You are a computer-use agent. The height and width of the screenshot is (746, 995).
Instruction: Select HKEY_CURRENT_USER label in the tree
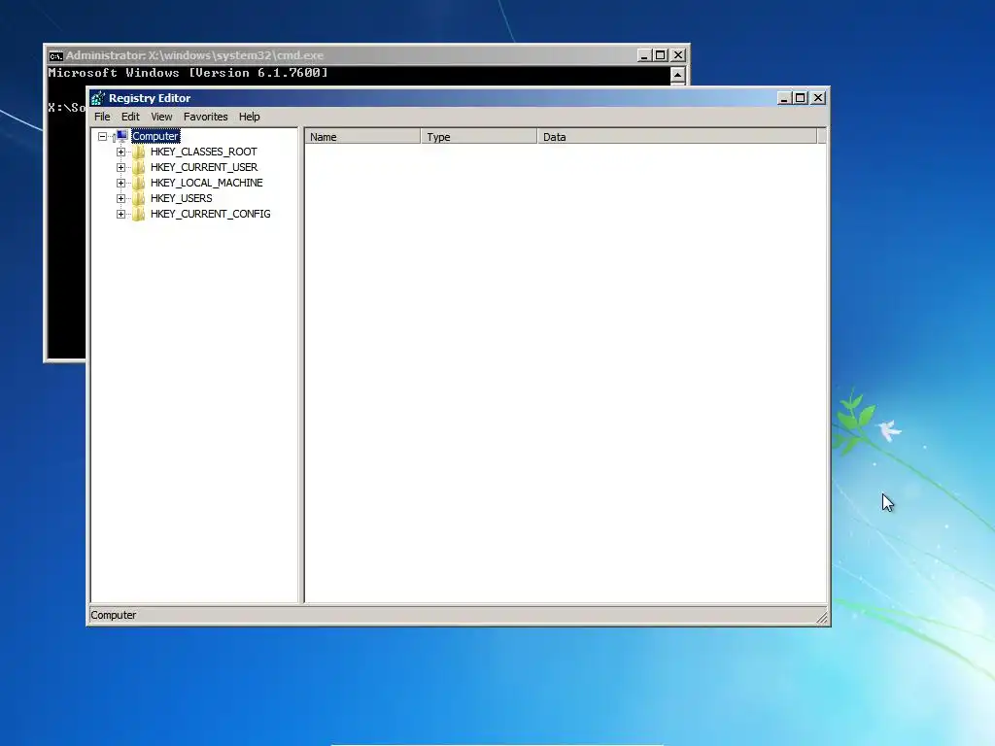(x=204, y=167)
